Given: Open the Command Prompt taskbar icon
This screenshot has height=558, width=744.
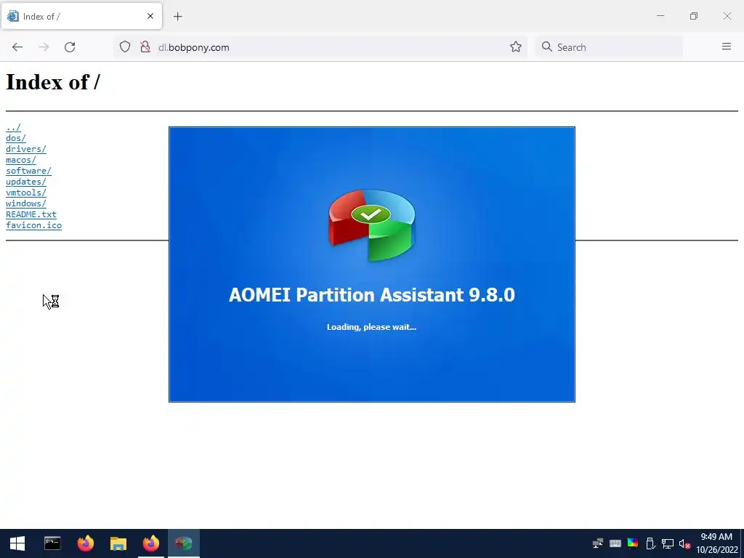Looking at the screenshot, I should point(52,543).
